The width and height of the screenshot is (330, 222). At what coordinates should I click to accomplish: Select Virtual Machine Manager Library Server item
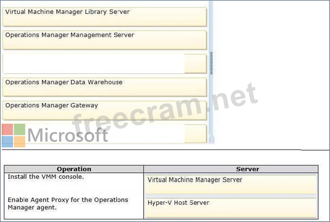[105, 17]
